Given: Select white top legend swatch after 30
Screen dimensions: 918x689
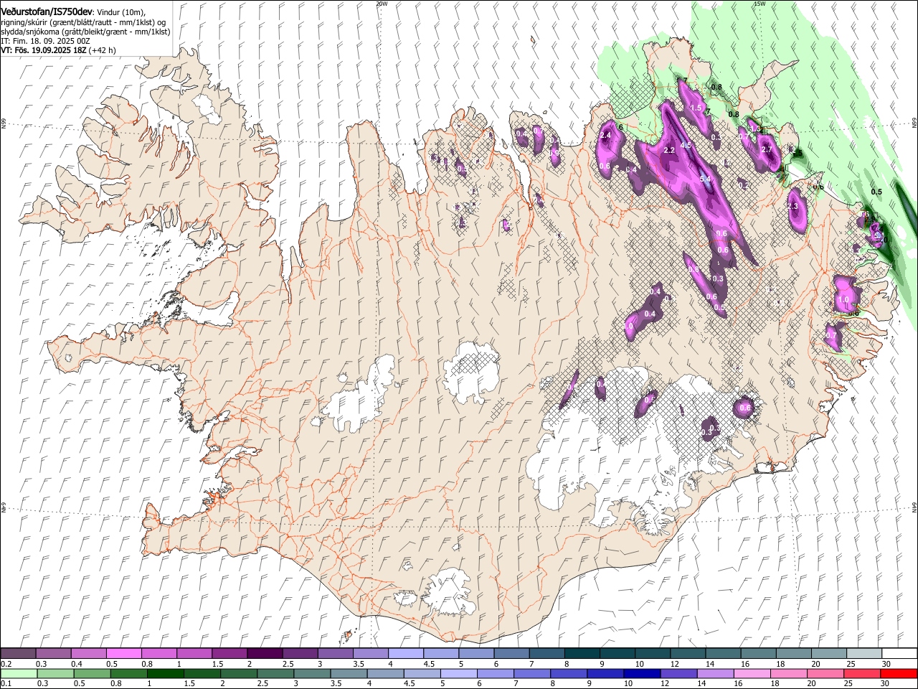Looking at the screenshot, I should point(900,654).
